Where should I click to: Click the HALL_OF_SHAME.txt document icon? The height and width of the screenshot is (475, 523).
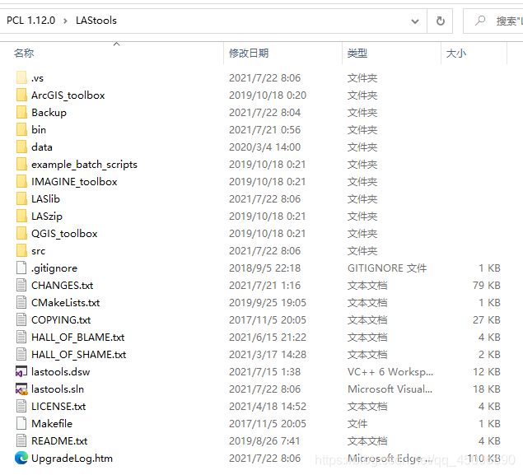tap(21, 355)
